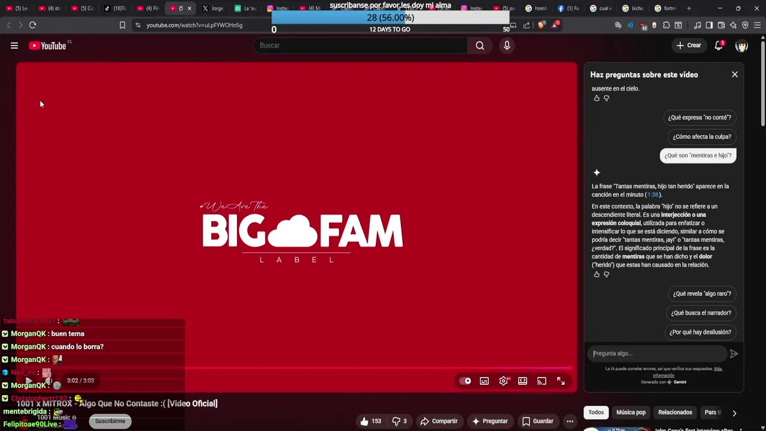
Task: Like the first AI answer
Action: [597, 98]
